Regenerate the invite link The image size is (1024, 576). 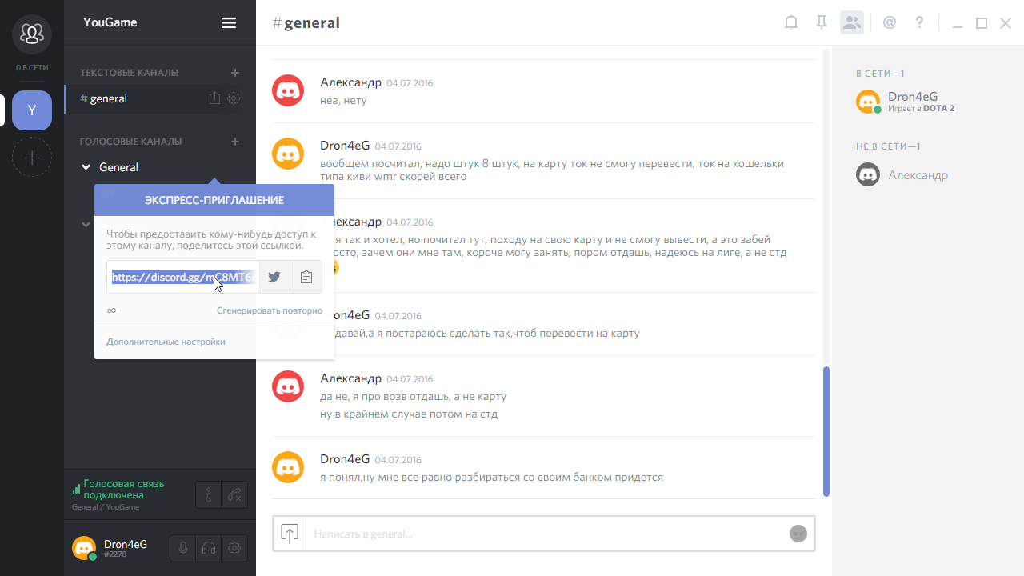pyautogui.click(x=270, y=310)
